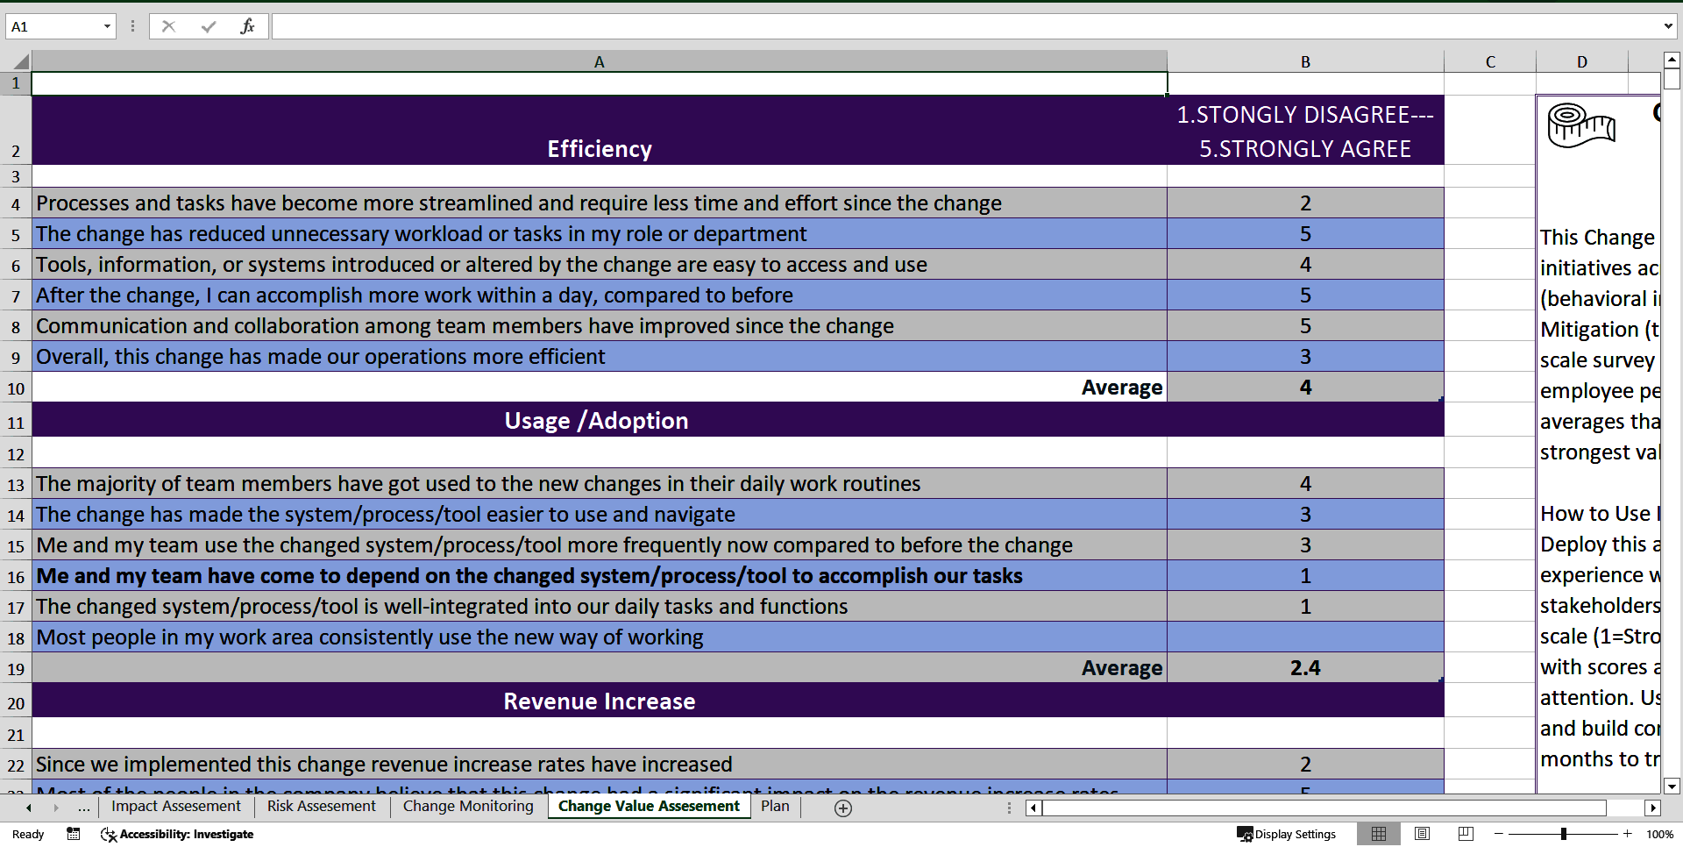Select the score cell for 'The majority of team members'
Screen dimensions: 1683x847
click(1305, 484)
